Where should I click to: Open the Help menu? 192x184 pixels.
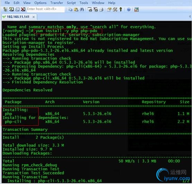pyautogui.click(x=112, y=3)
